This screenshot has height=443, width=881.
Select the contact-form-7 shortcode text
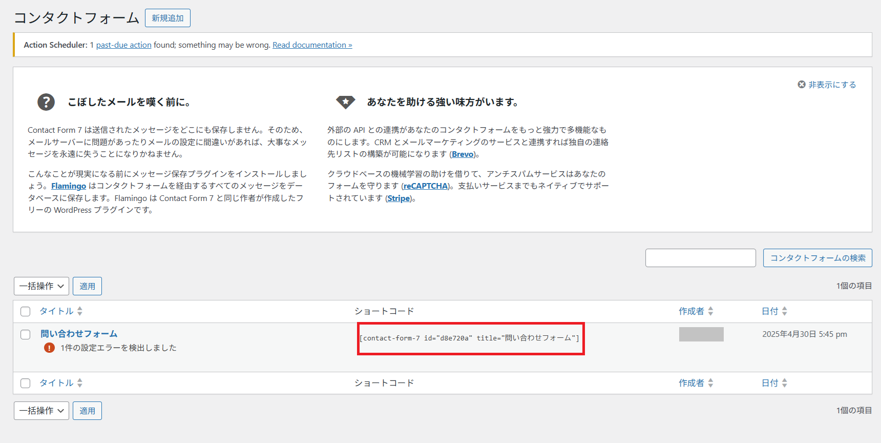click(x=469, y=338)
